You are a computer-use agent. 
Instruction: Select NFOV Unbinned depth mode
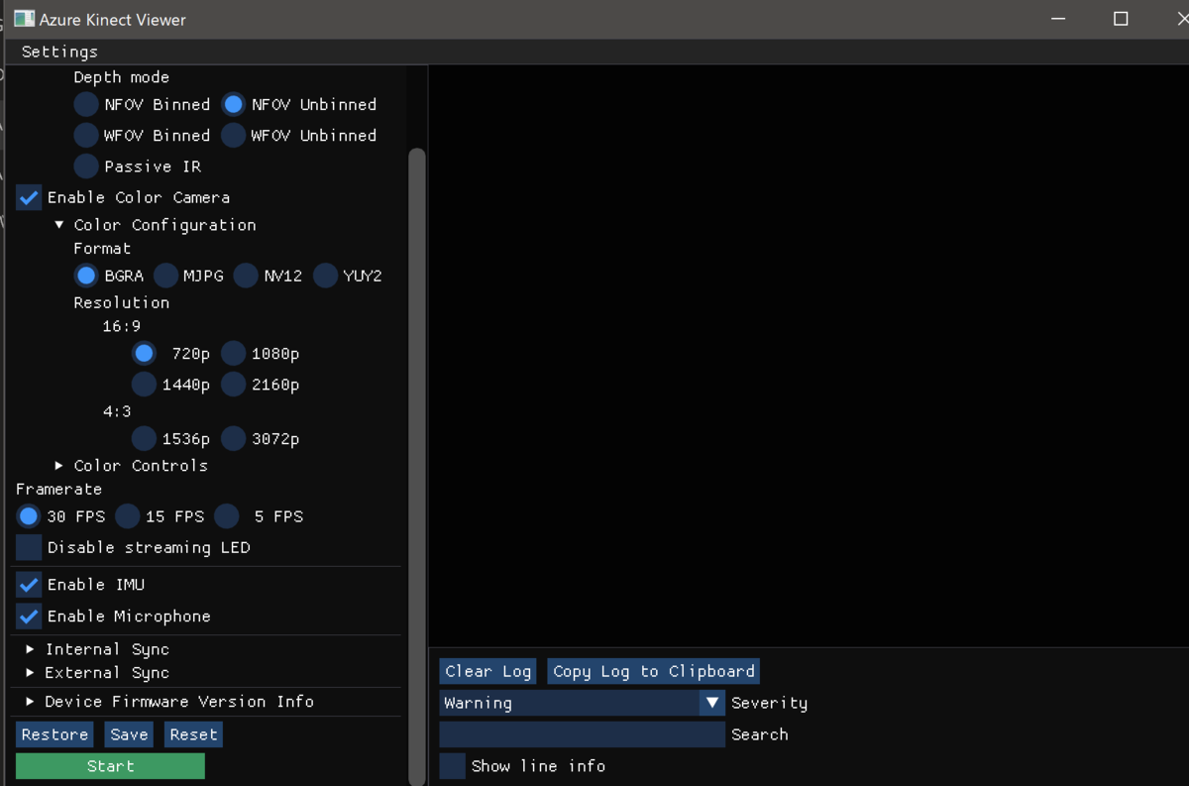pos(233,104)
